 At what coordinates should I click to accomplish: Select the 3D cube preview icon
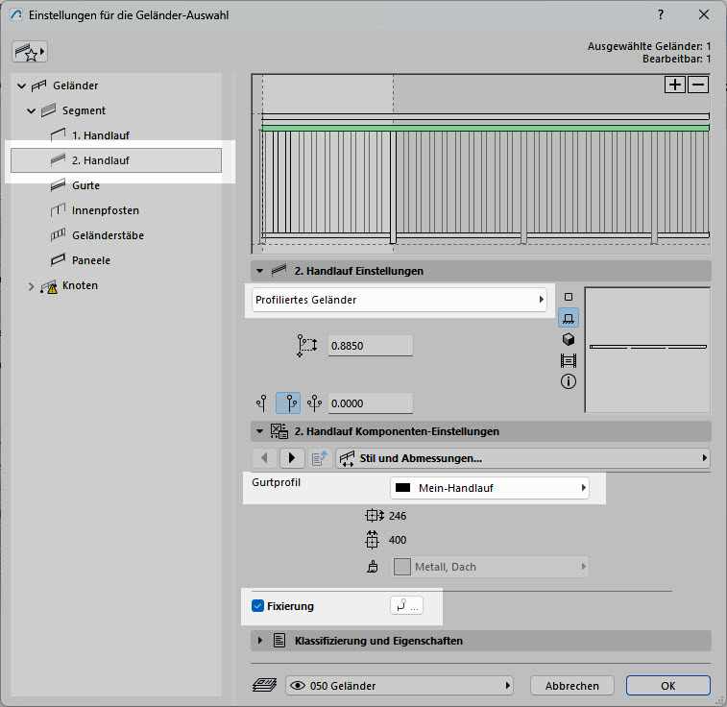click(x=569, y=339)
